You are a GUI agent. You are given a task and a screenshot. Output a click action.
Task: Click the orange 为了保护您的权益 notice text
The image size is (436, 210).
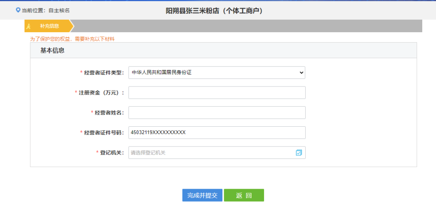72,39
